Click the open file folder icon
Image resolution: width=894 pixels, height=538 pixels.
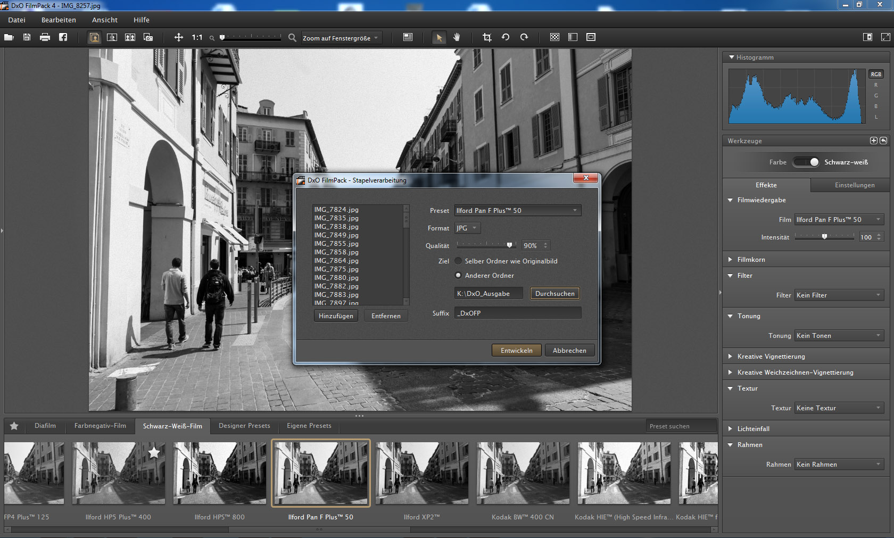tap(9, 37)
